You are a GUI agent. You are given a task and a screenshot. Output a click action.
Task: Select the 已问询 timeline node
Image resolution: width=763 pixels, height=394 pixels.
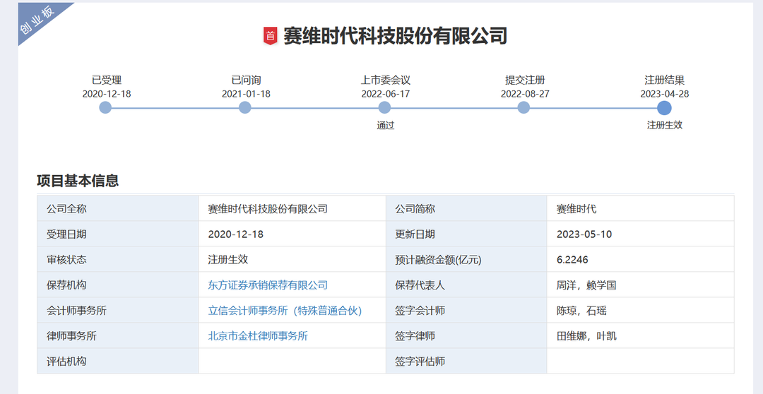pos(245,108)
